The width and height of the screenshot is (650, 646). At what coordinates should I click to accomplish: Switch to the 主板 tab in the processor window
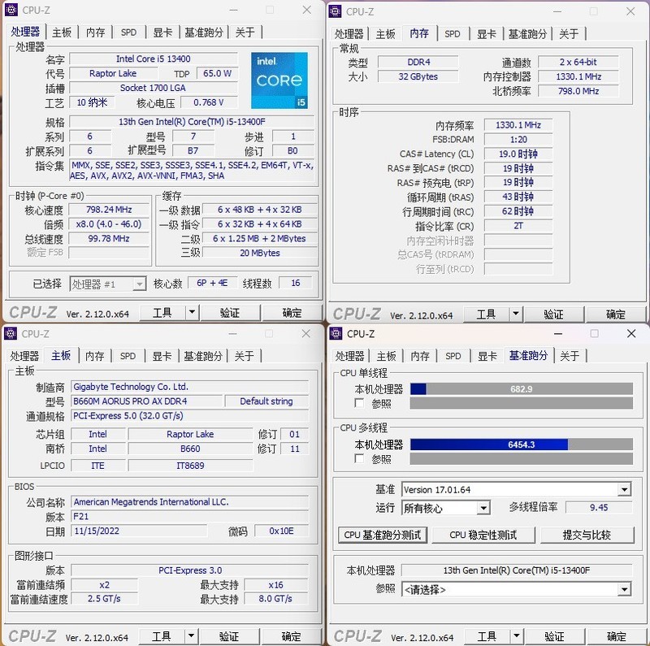pyautogui.click(x=62, y=33)
